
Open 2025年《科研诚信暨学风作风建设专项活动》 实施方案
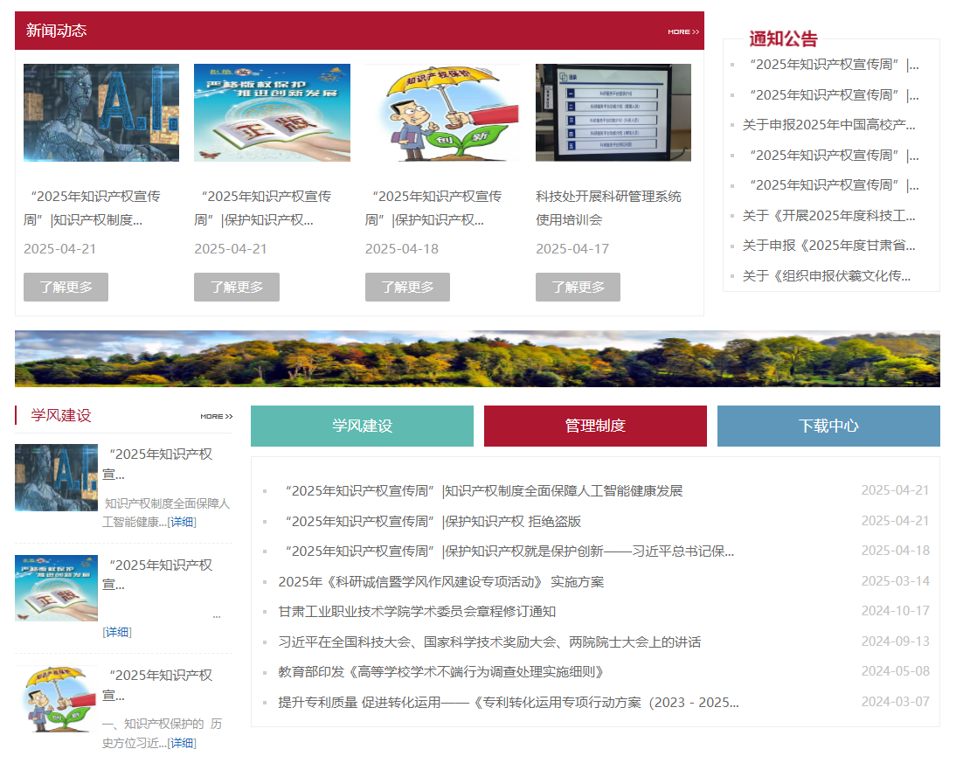(440, 582)
